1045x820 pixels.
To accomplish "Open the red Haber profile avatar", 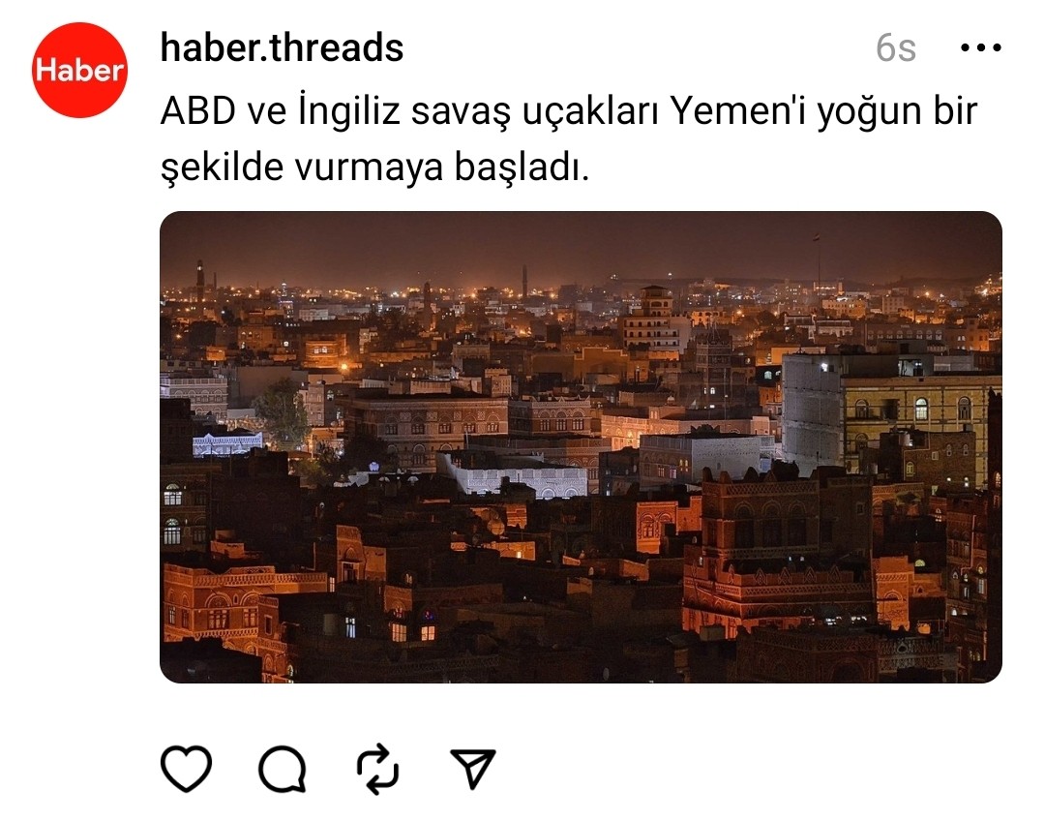I will pyautogui.click(x=79, y=70).
